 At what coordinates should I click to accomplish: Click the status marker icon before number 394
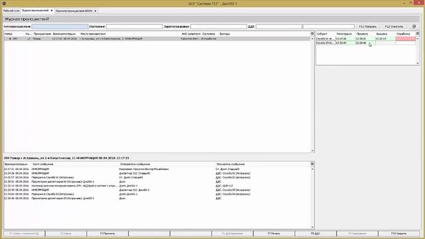pyautogui.click(x=11, y=39)
